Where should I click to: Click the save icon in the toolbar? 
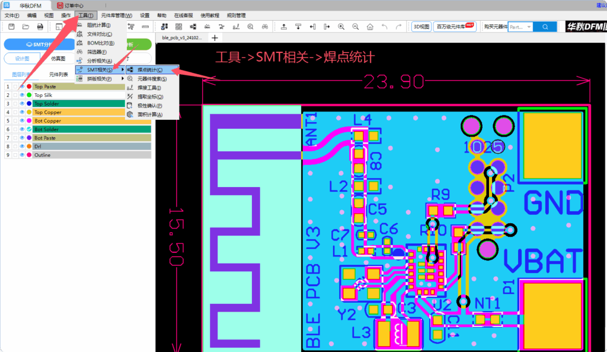point(11,27)
